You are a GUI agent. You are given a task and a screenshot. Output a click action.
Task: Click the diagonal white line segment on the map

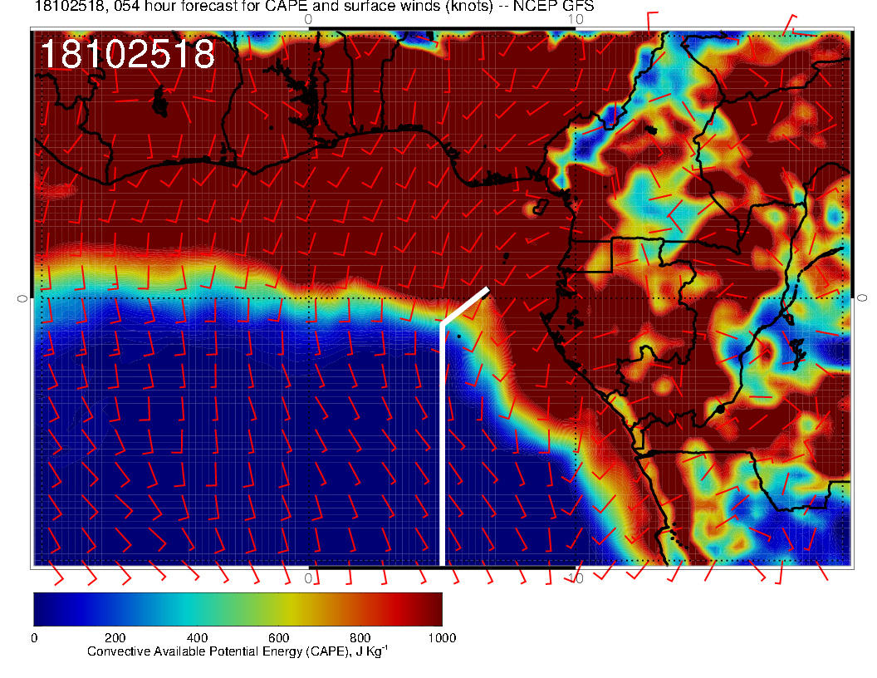(x=465, y=306)
